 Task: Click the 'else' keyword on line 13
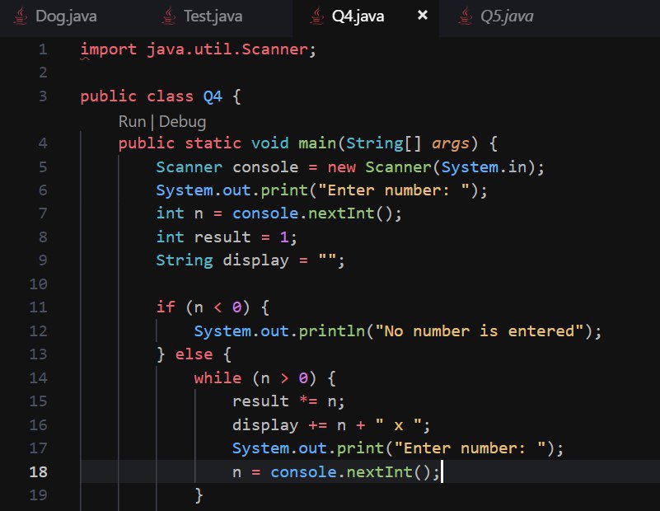[194, 354]
